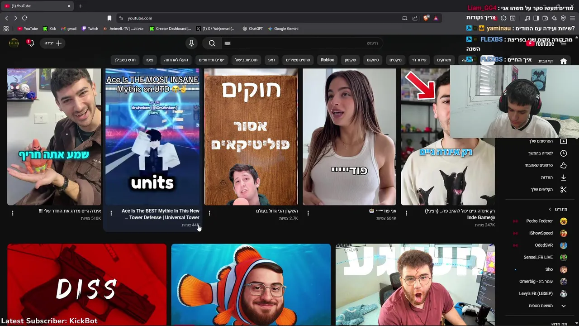Open the Twitch bookmark
This screenshot has width=579, height=326.
(x=90, y=29)
